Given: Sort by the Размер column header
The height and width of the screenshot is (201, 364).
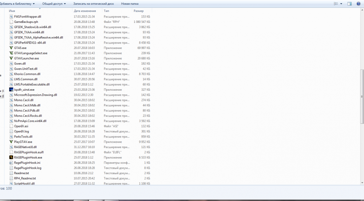Looking at the screenshot, I should pyautogui.click(x=139, y=11).
